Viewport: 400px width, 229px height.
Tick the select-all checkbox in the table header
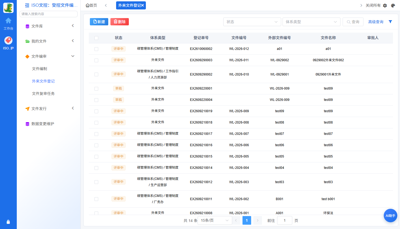[96, 38]
